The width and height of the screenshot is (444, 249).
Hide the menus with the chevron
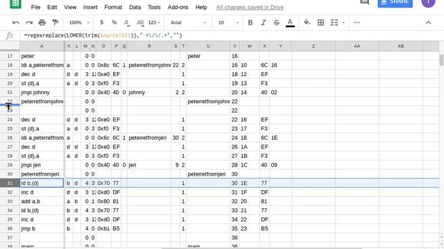[x=429, y=23]
